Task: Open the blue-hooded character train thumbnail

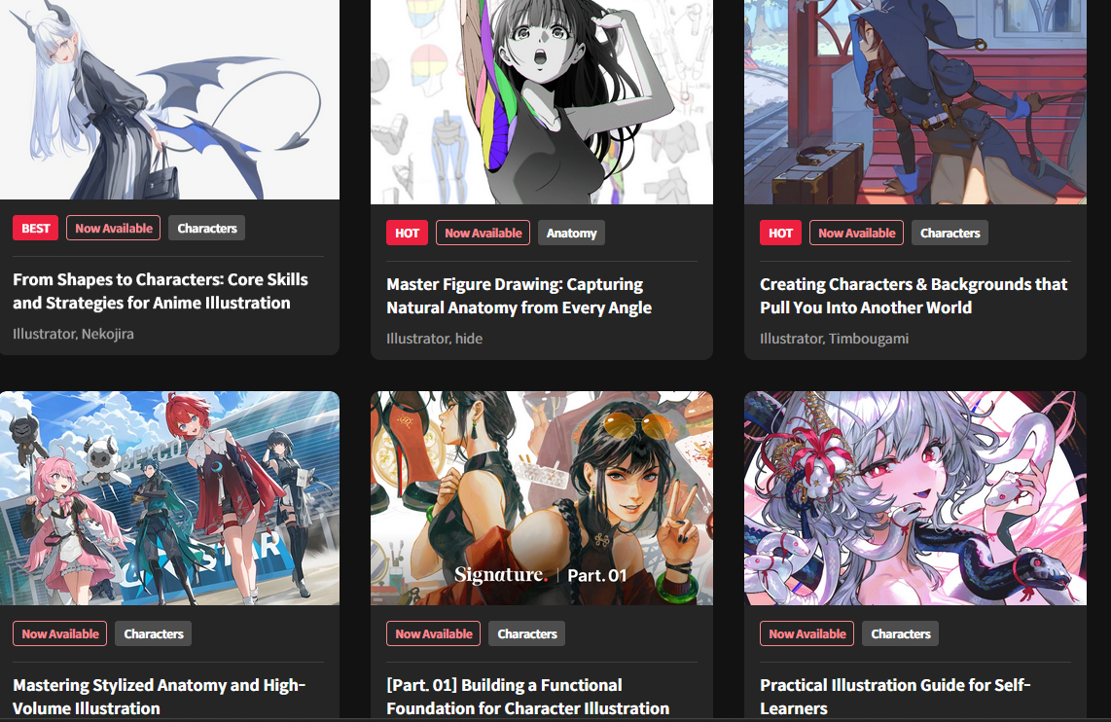Action: 914,102
